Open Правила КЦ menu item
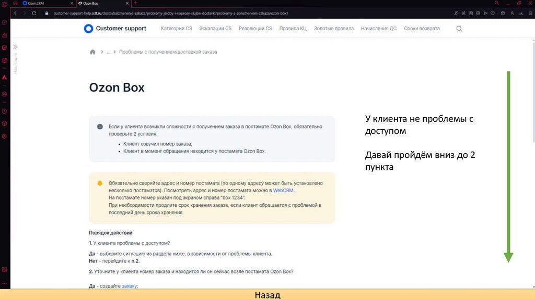Viewport: 535px width, 299px height. 293,29
